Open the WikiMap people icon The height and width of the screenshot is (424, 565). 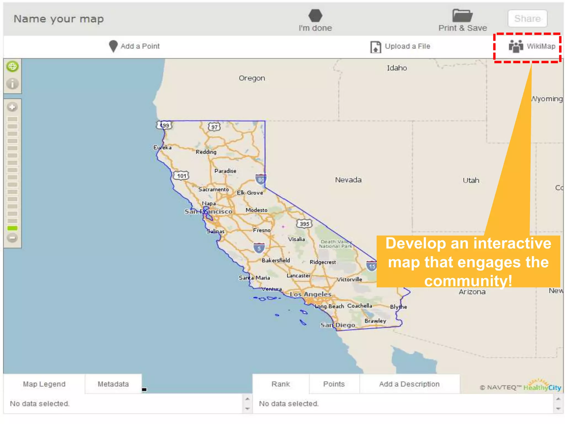point(516,46)
